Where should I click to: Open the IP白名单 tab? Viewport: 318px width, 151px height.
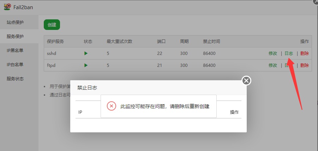coord(19,65)
